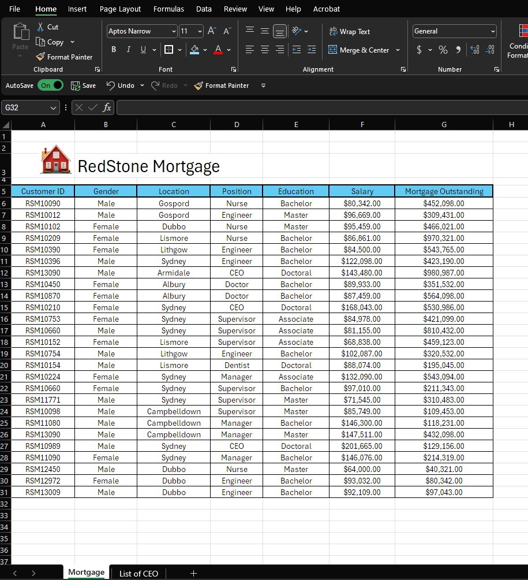The height and width of the screenshot is (580, 528).
Task: Open Font dialog box launcher
Action: [x=234, y=69]
